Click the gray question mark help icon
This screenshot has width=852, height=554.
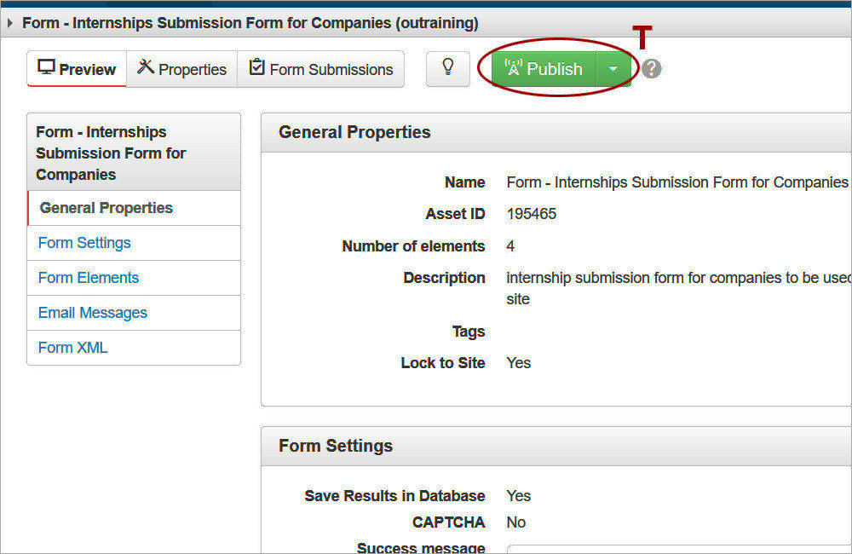point(652,69)
